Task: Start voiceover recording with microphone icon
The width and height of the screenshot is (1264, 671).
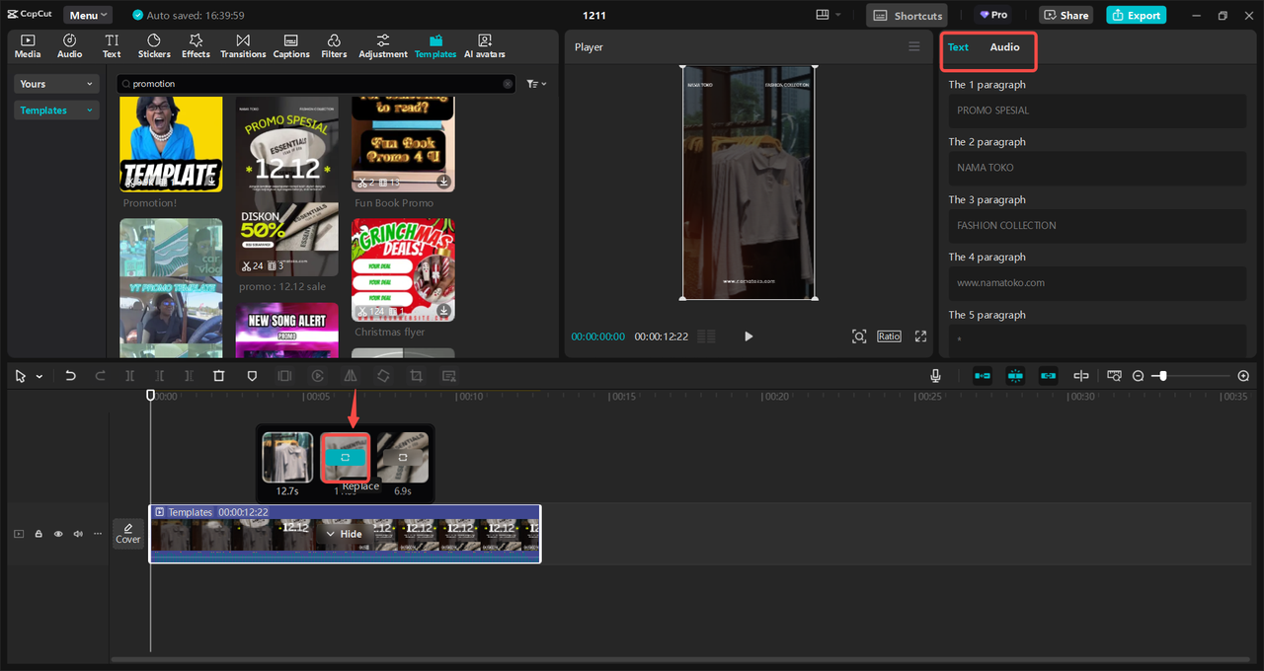Action: pyautogui.click(x=934, y=376)
